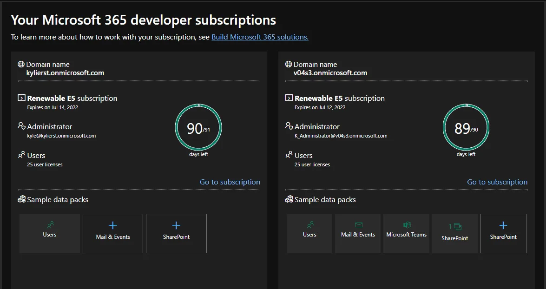Go to subscription for kylierst domain
The height and width of the screenshot is (289, 546).
[x=230, y=182]
